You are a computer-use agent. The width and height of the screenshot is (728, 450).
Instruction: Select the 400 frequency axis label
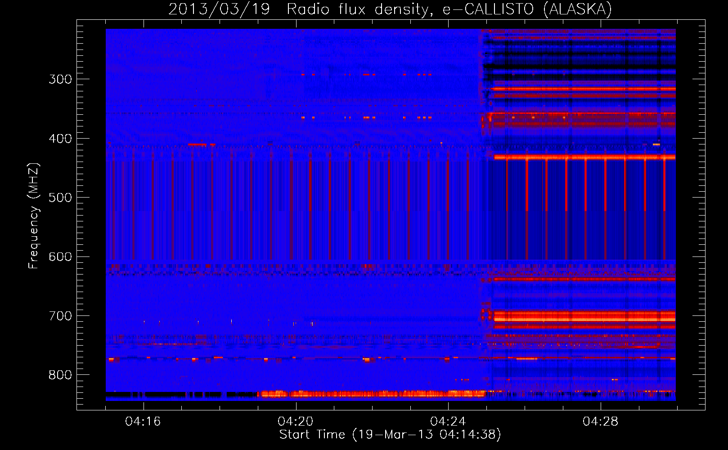click(x=60, y=139)
